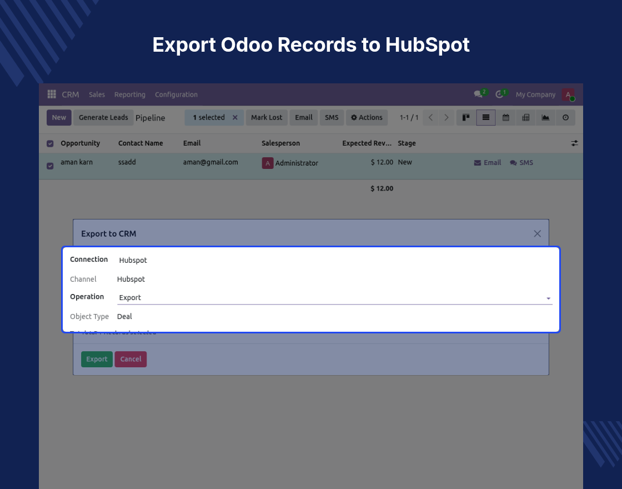The width and height of the screenshot is (622, 489).
Task: Sort by Opportunity column header
Action: 80,143
